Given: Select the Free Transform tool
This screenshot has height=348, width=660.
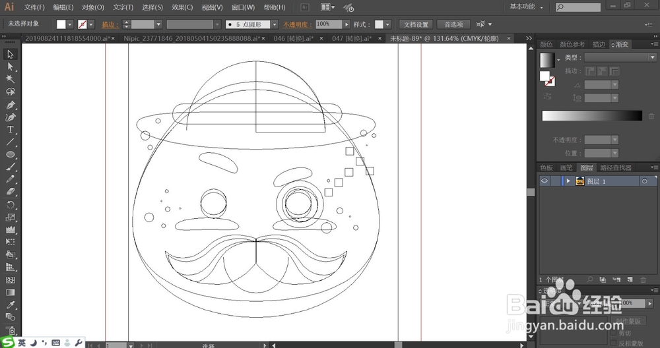Looking at the screenshot, I should 10,242.
